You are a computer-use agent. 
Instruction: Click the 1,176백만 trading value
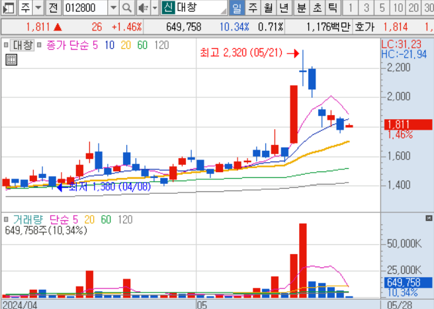(x=328, y=27)
